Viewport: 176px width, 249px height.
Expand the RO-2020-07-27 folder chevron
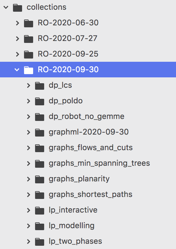[x=18, y=39]
